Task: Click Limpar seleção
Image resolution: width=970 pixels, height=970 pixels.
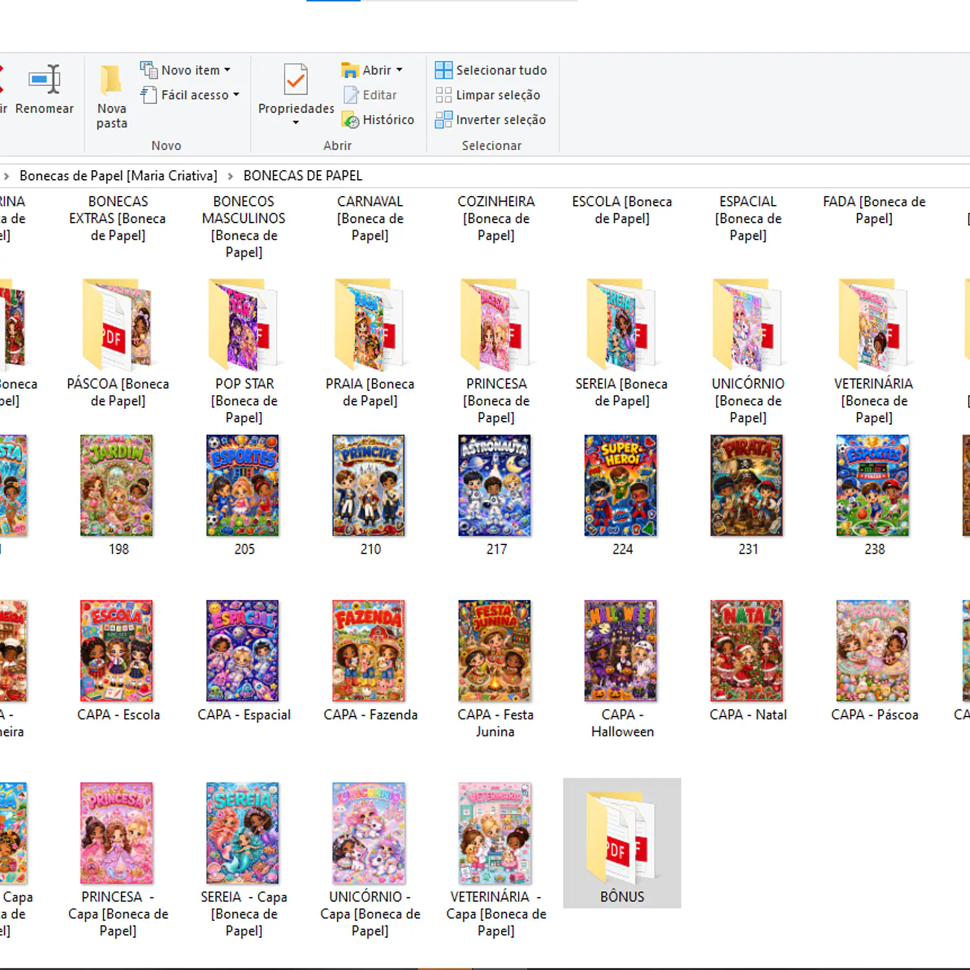Action: 488,95
